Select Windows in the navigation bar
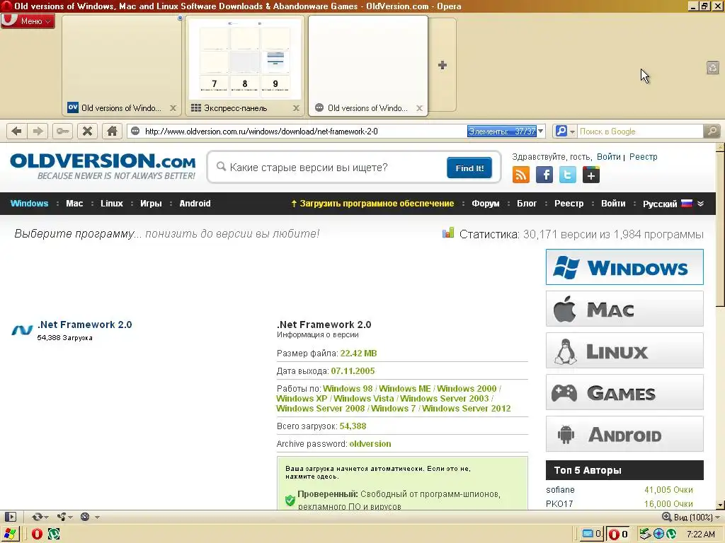725x543 pixels. coord(29,204)
